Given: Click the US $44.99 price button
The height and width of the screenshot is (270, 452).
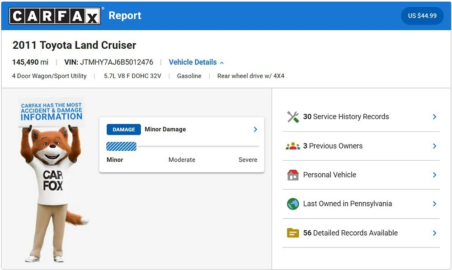Looking at the screenshot, I should 422,15.
